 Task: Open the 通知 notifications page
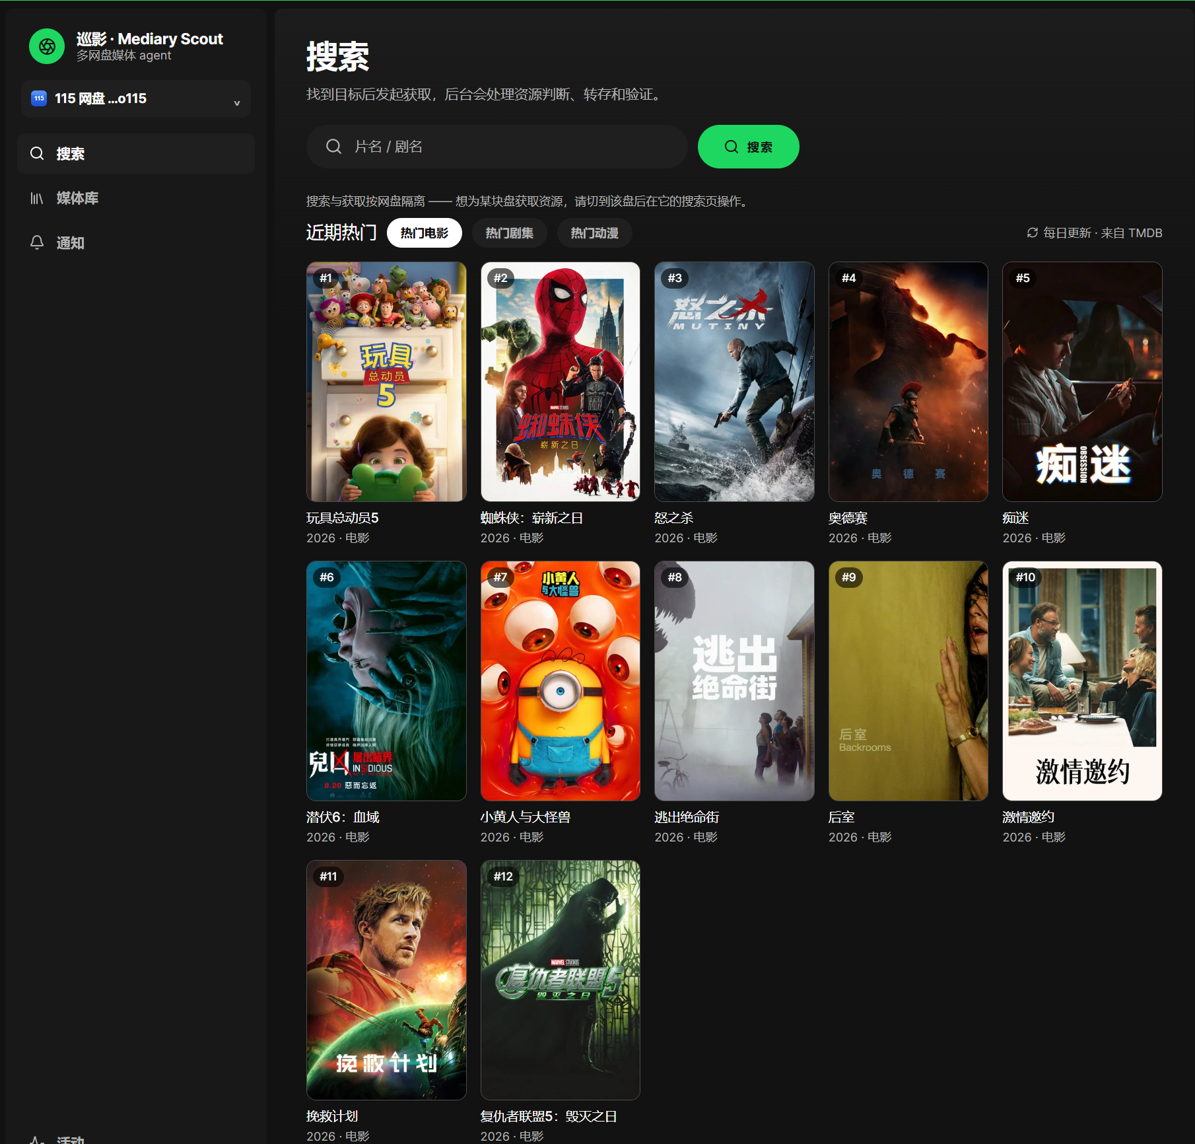[136, 243]
